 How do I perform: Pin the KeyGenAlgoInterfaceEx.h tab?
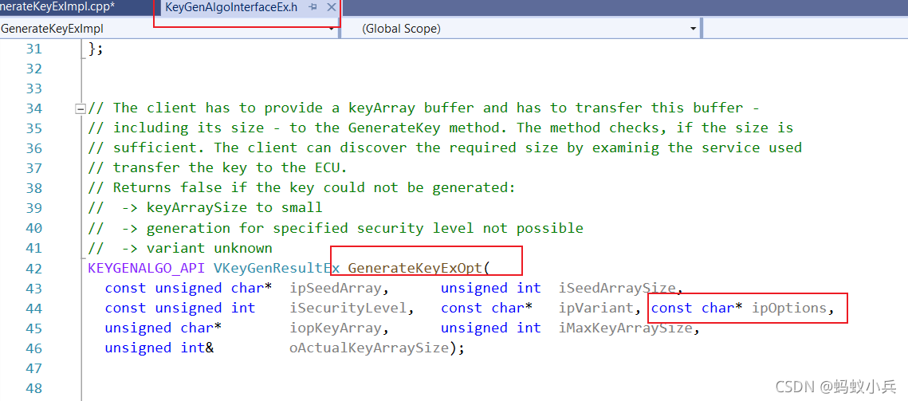[x=313, y=7]
